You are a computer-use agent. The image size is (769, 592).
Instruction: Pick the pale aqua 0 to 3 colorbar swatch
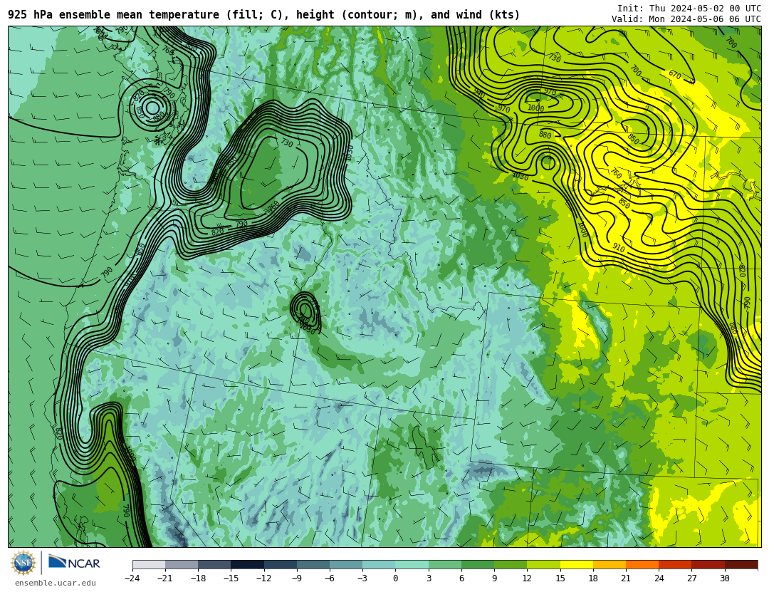click(412, 564)
